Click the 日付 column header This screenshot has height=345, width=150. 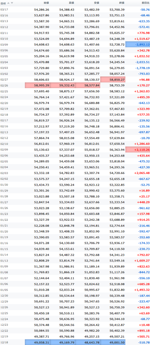tap(3, 3)
